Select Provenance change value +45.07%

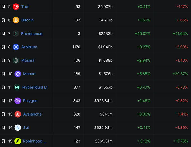[142, 33]
